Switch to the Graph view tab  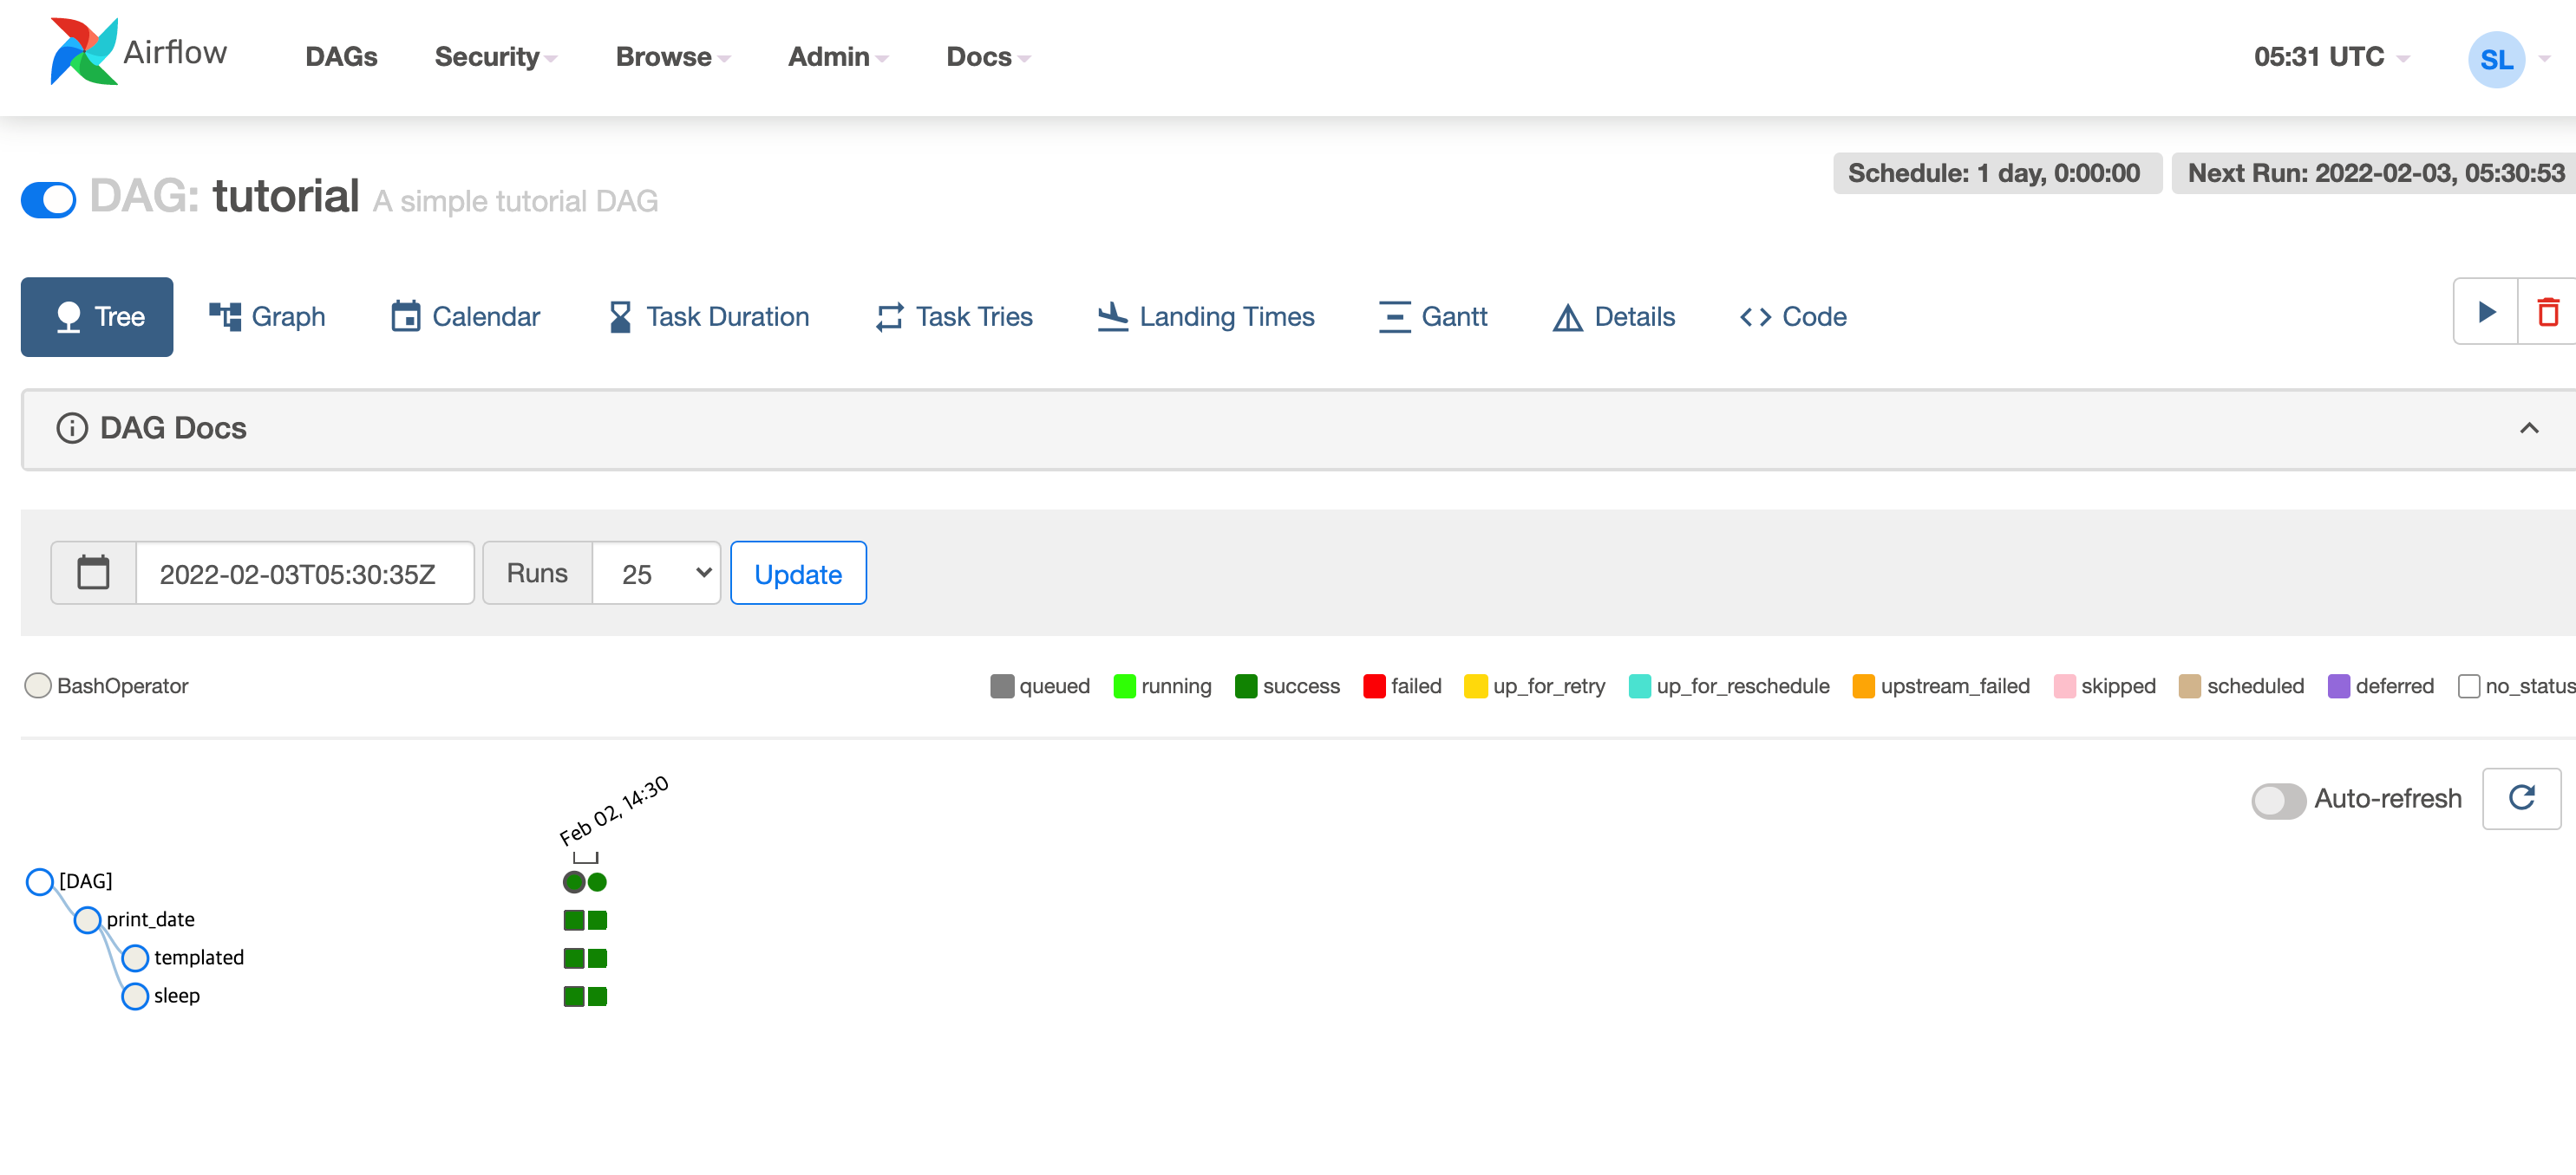point(267,317)
